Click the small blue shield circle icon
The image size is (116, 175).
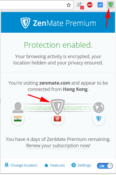click(99, 119)
